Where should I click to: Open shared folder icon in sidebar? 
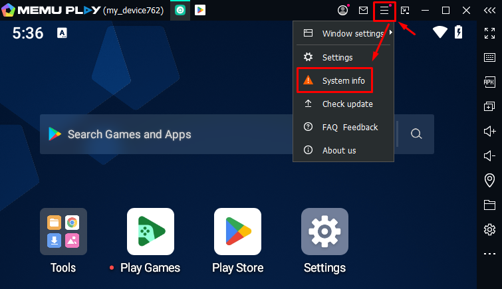pyautogui.click(x=489, y=205)
